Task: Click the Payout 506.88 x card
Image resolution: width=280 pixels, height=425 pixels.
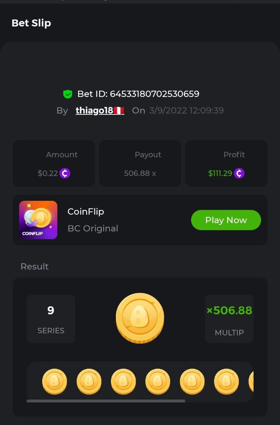Action: tap(140, 163)
